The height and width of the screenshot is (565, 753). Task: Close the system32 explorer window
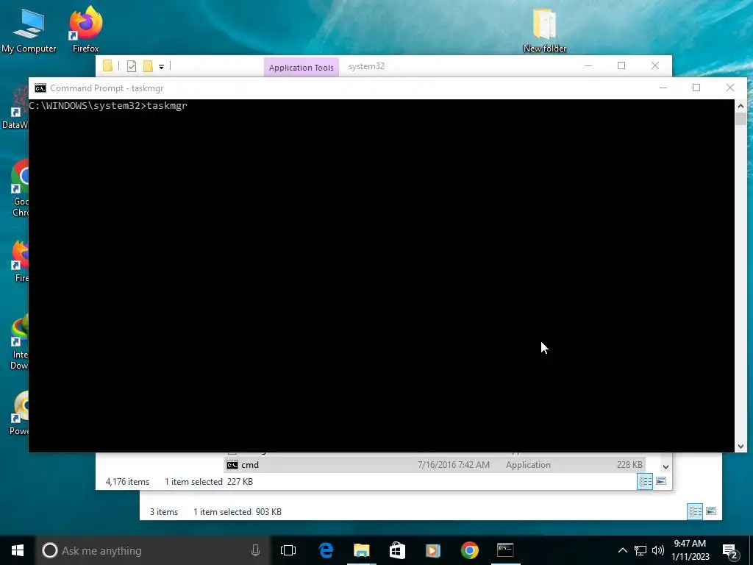(x=655, y=65)
